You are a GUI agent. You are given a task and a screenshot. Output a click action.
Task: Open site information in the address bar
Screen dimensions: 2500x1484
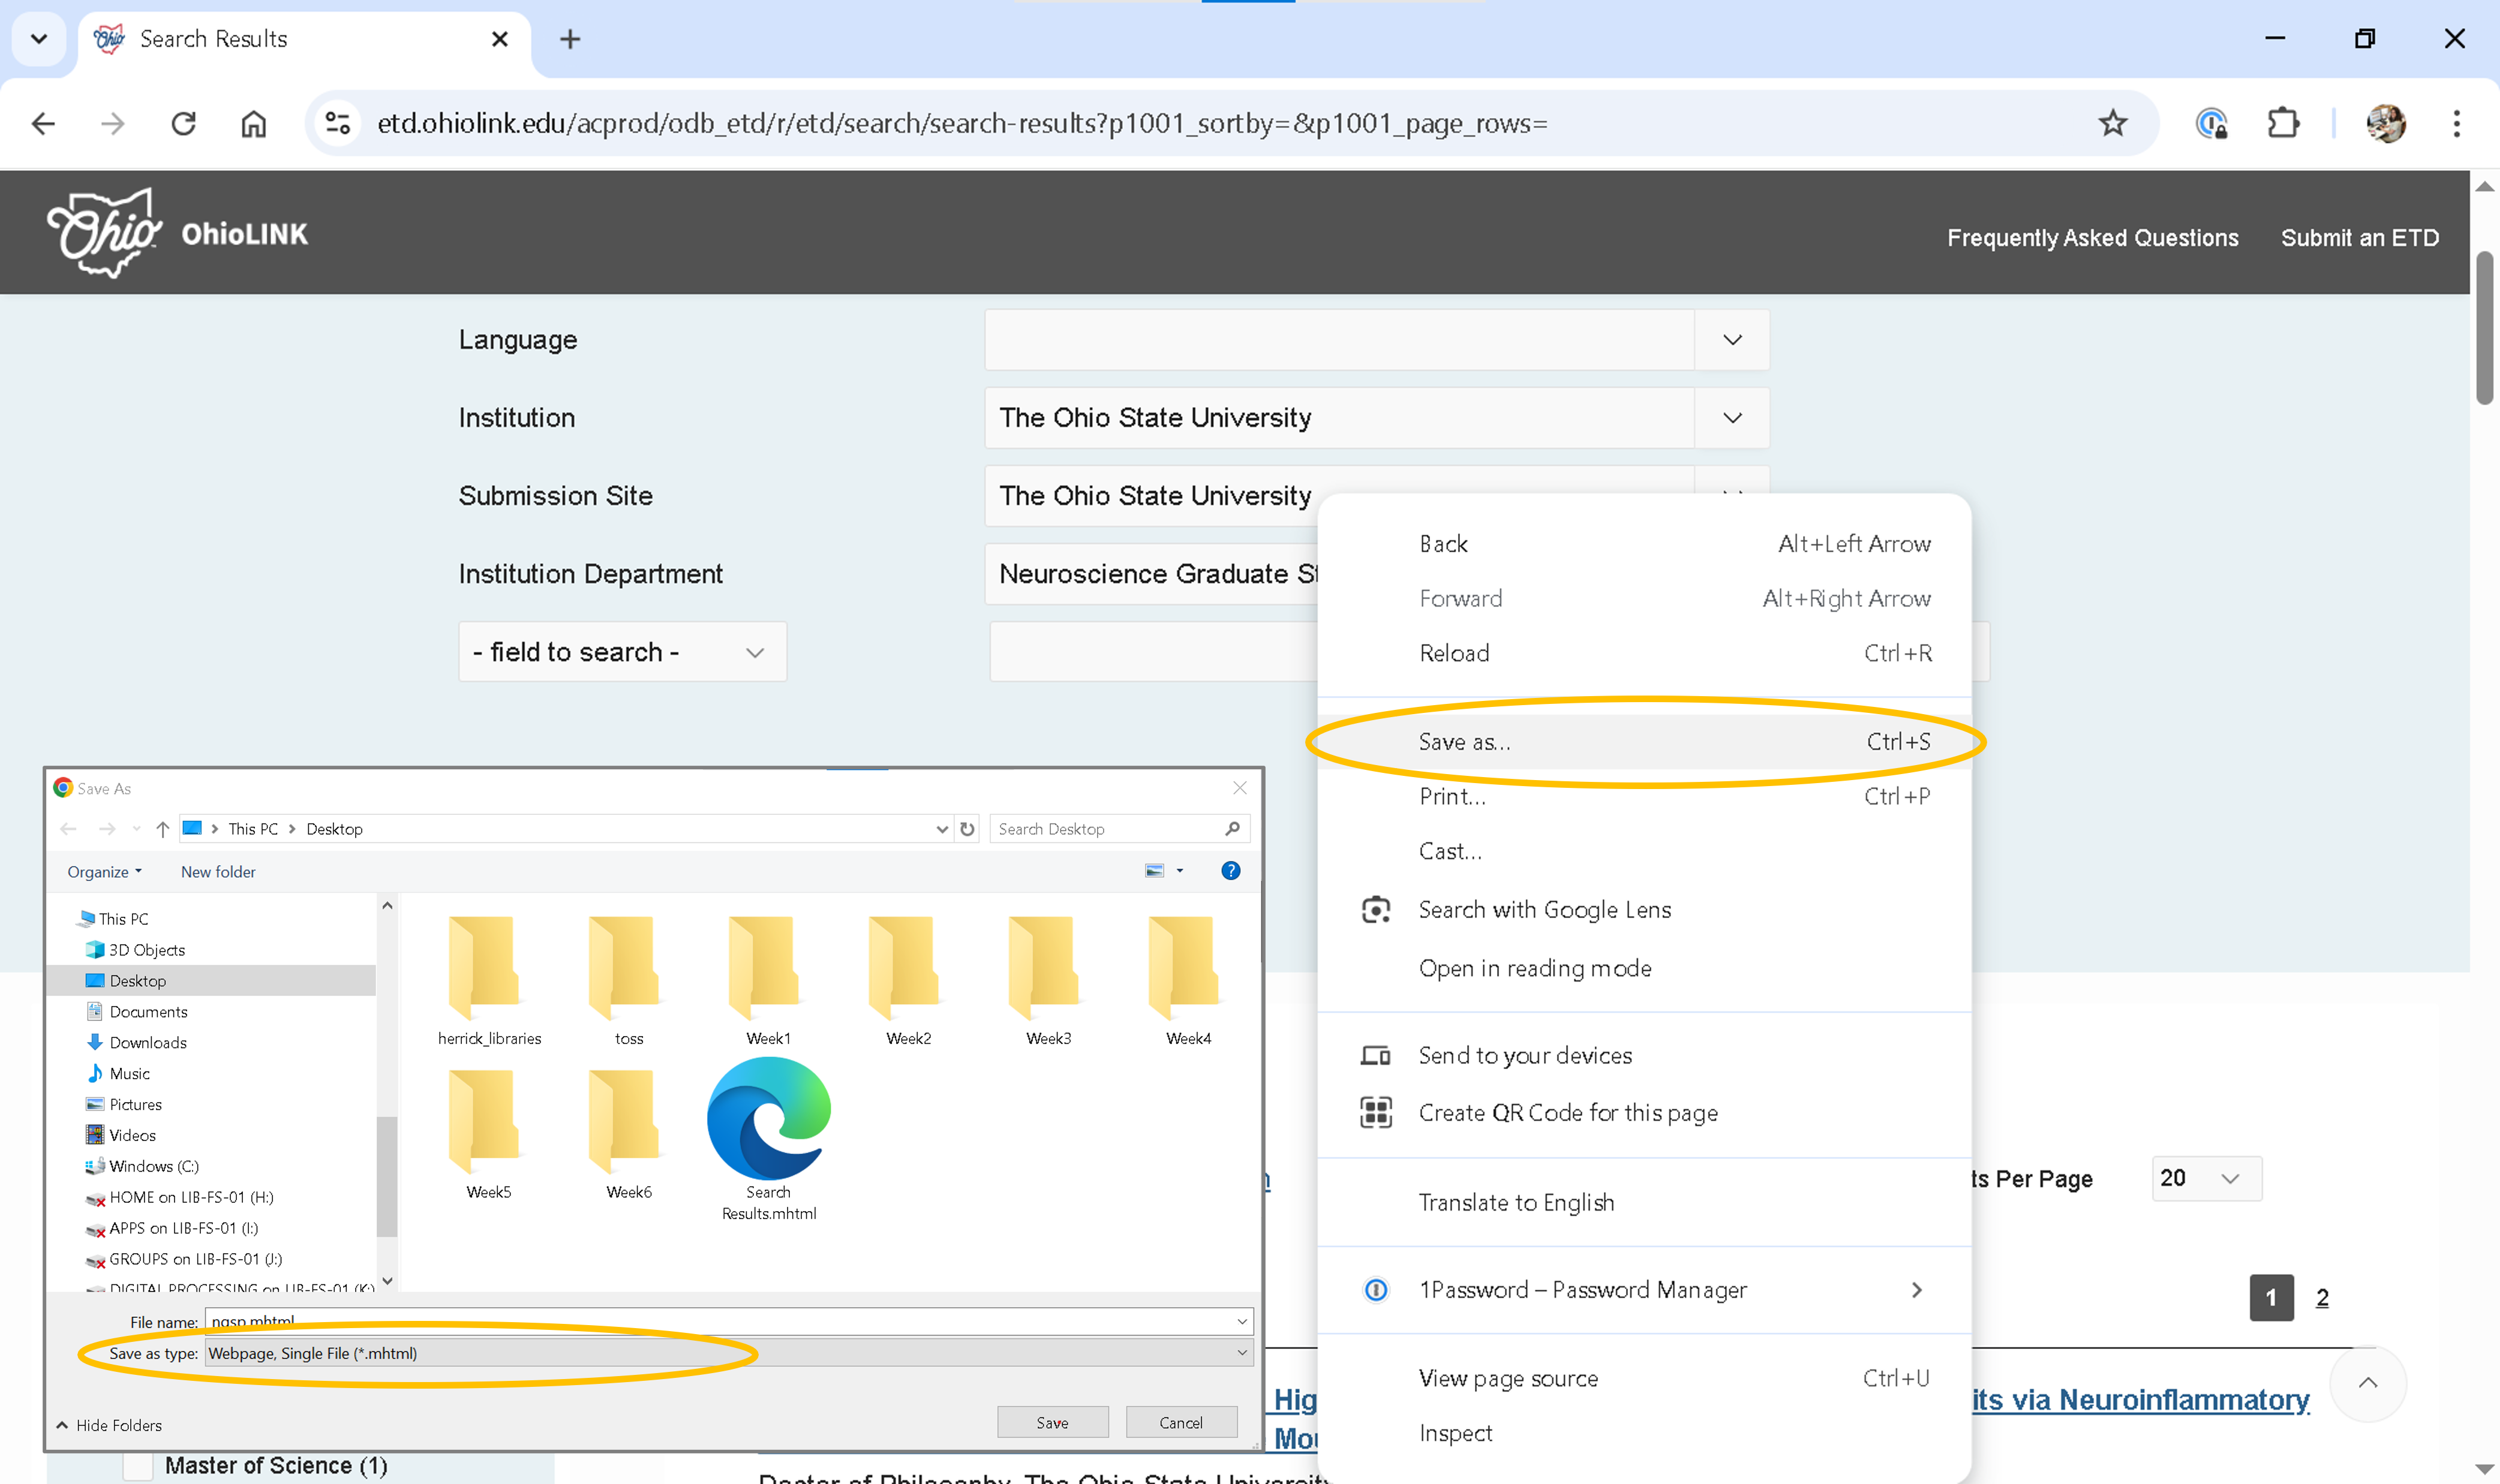336,123
